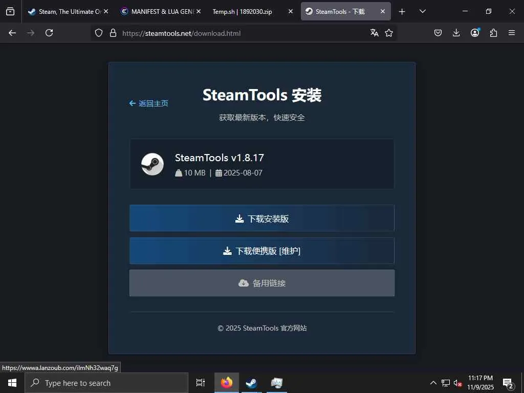Screen dimensions: 524x393
Task: Close the SteamTools - 下载 tab
Action: 383,11
